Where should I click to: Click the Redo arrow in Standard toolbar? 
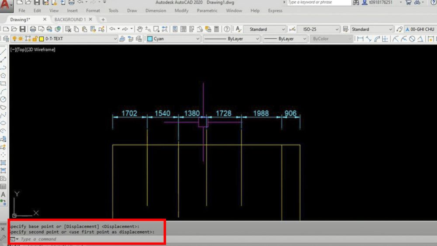125,29
